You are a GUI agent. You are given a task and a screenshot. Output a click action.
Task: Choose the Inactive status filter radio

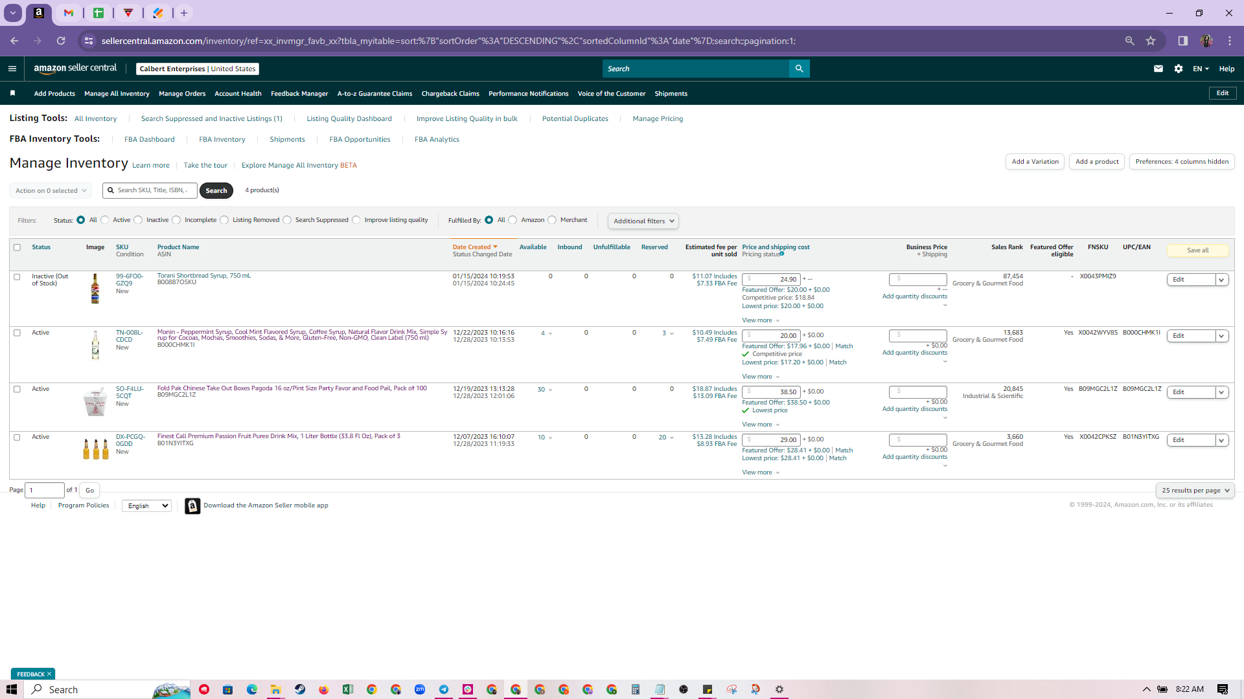click(x=138, y=220)
